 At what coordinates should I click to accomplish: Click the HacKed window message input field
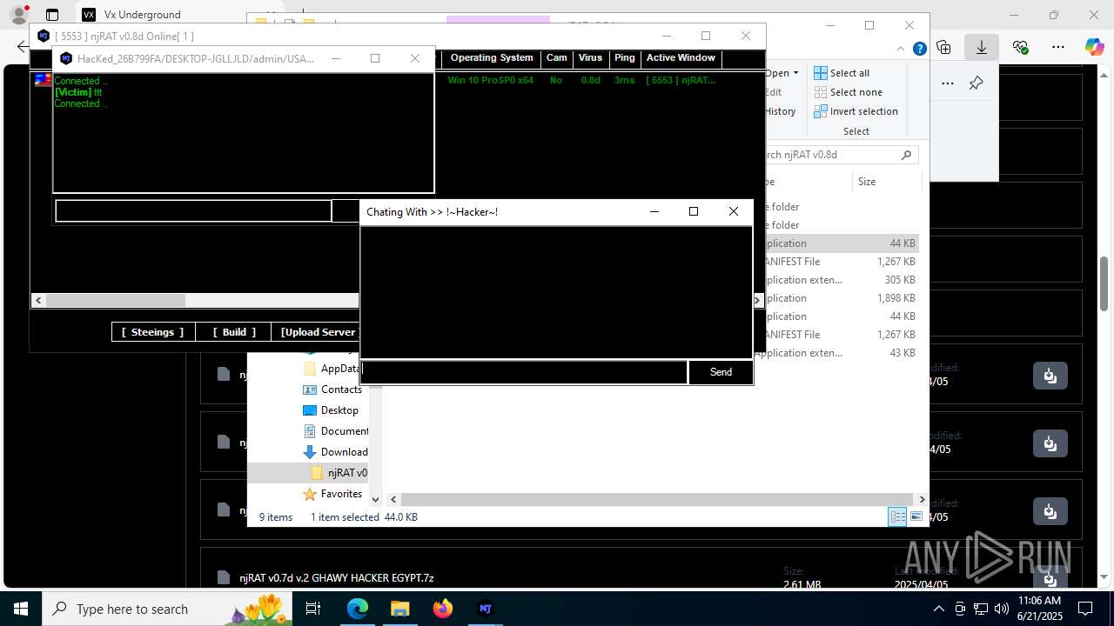(193, 211)
